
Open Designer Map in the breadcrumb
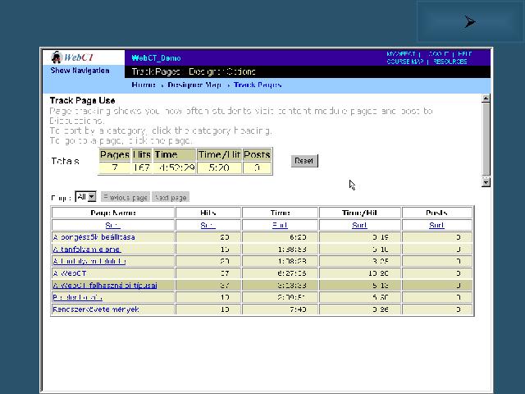(x=194, y=85)
